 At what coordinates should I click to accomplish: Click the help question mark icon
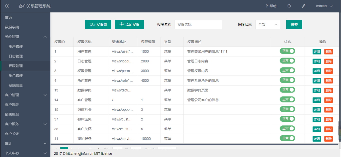(x=266, y=6)
